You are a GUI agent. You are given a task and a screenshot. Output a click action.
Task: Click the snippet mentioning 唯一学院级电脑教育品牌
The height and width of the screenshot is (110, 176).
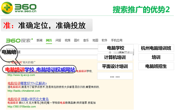click(52, 103)
